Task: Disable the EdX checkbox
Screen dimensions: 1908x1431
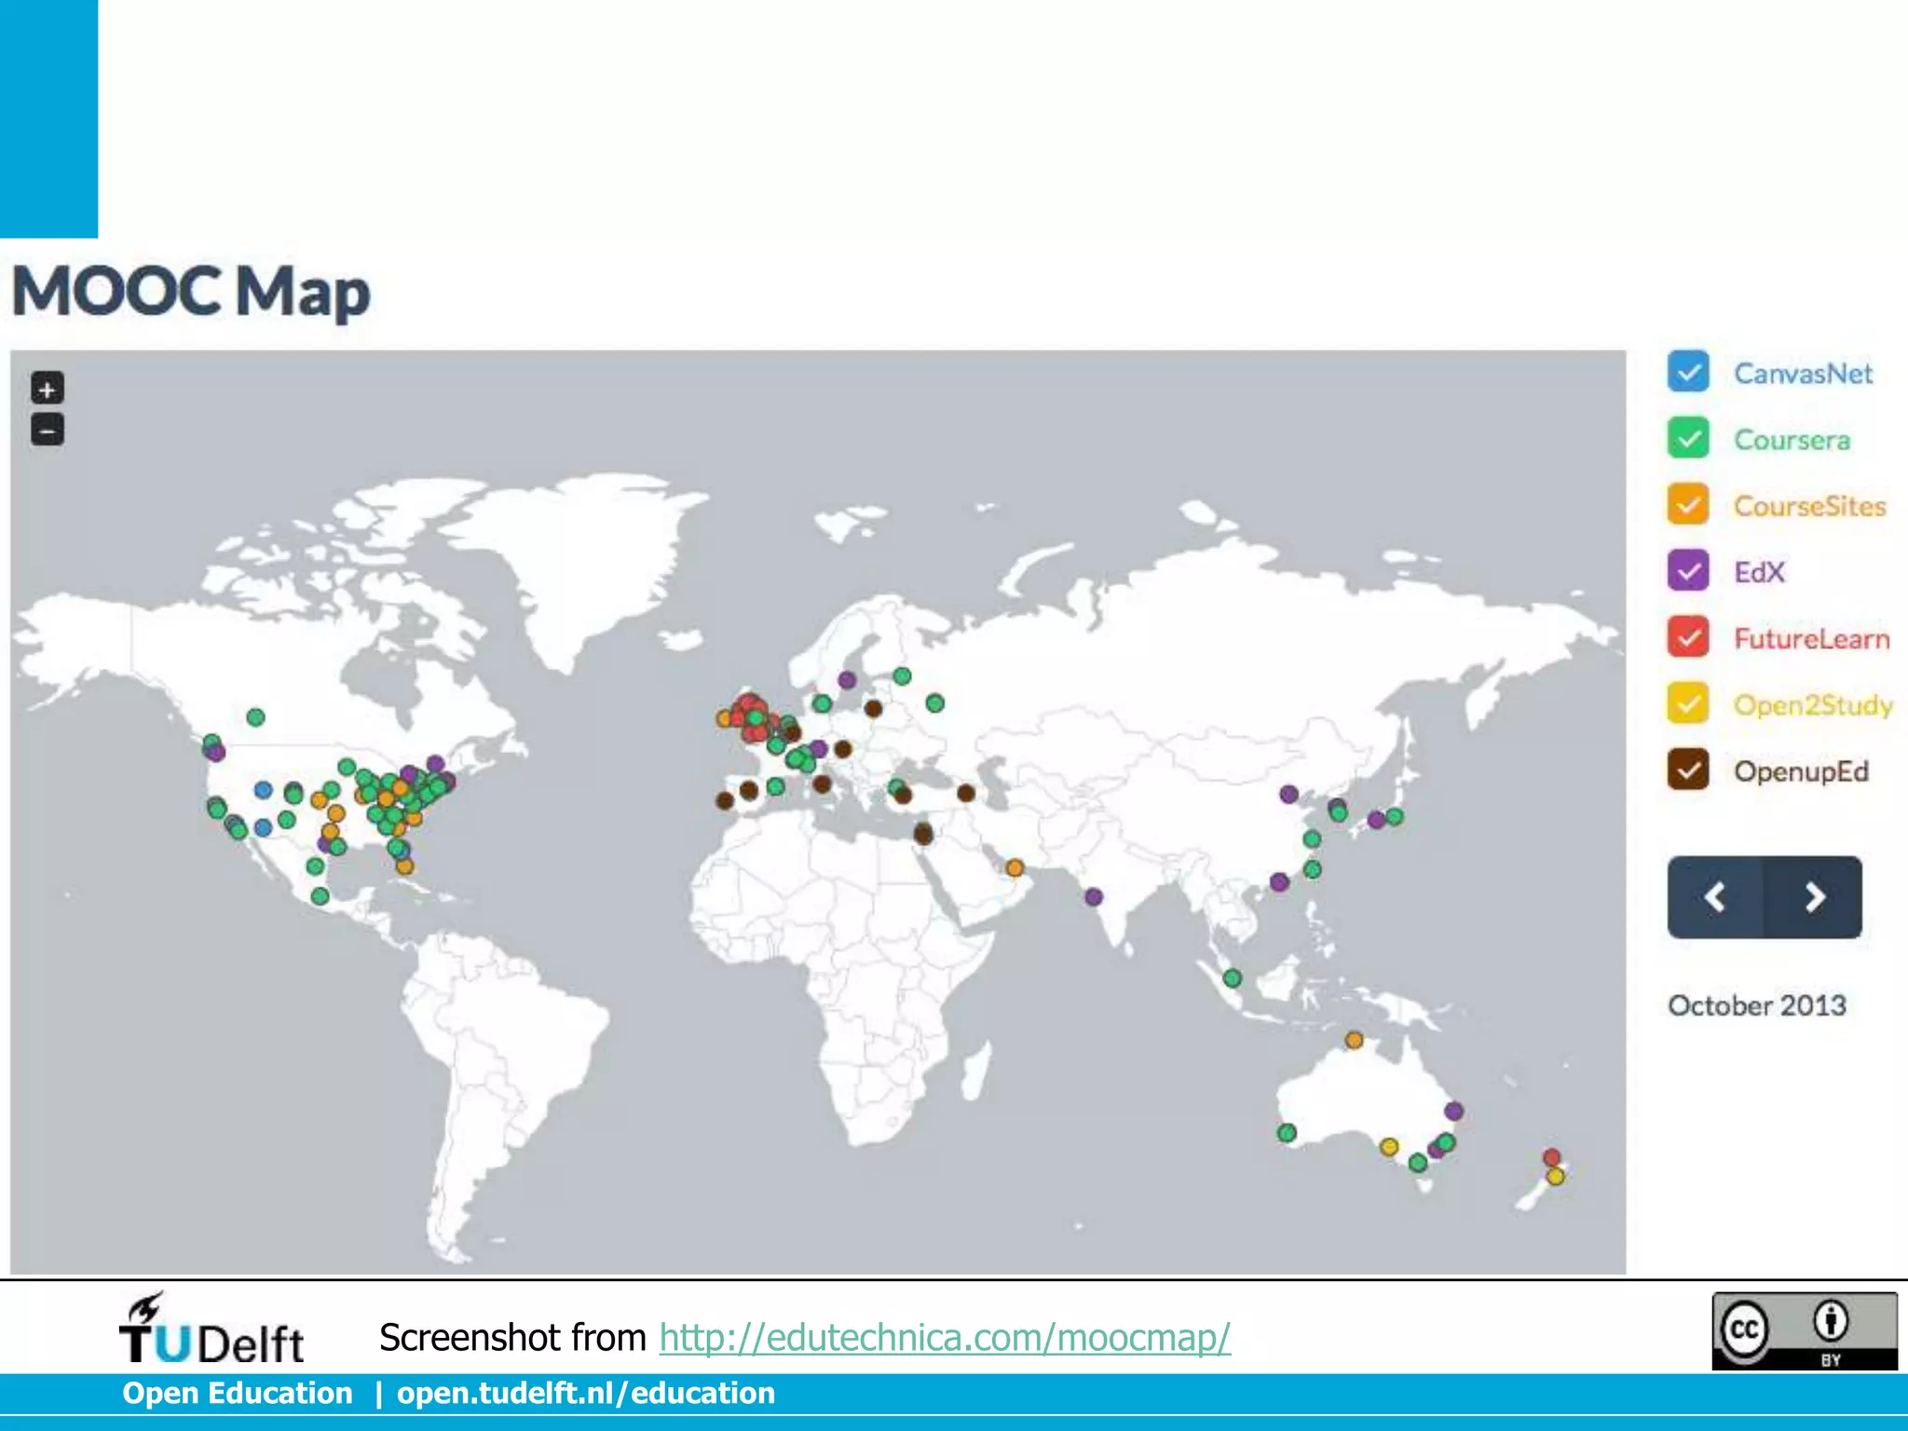Action: coord(1688,570)
